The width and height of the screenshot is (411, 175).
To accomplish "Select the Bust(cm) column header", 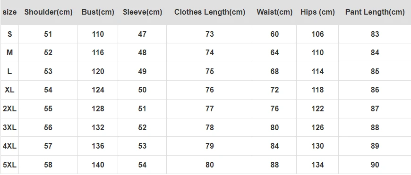I will pyautogui.click(x=98, y=12).
